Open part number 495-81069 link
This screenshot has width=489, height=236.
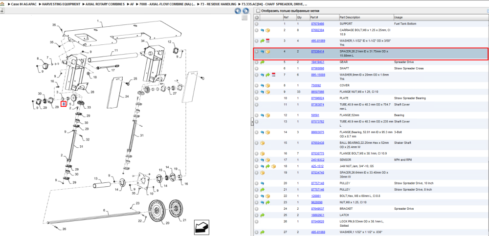pos(318,41)
